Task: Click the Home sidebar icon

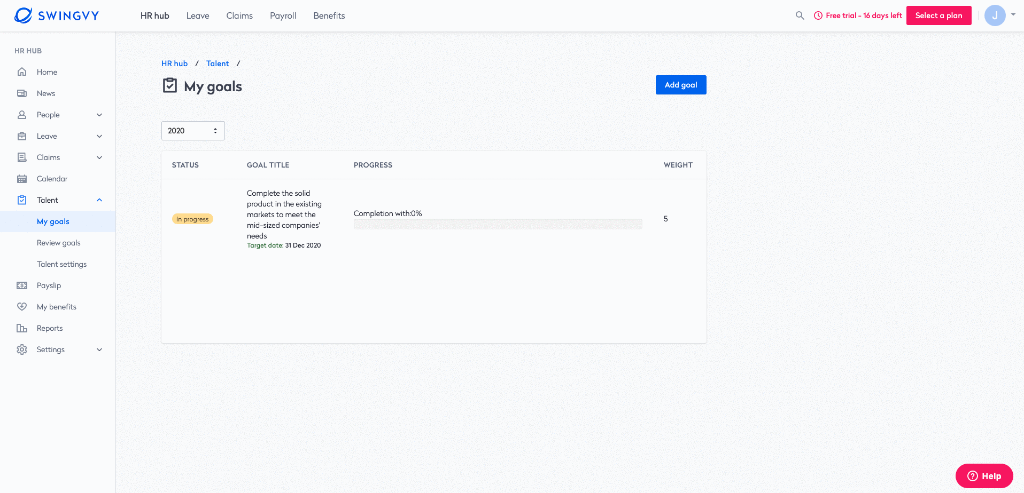Action: pyautogui.click(x=22, y=72)
